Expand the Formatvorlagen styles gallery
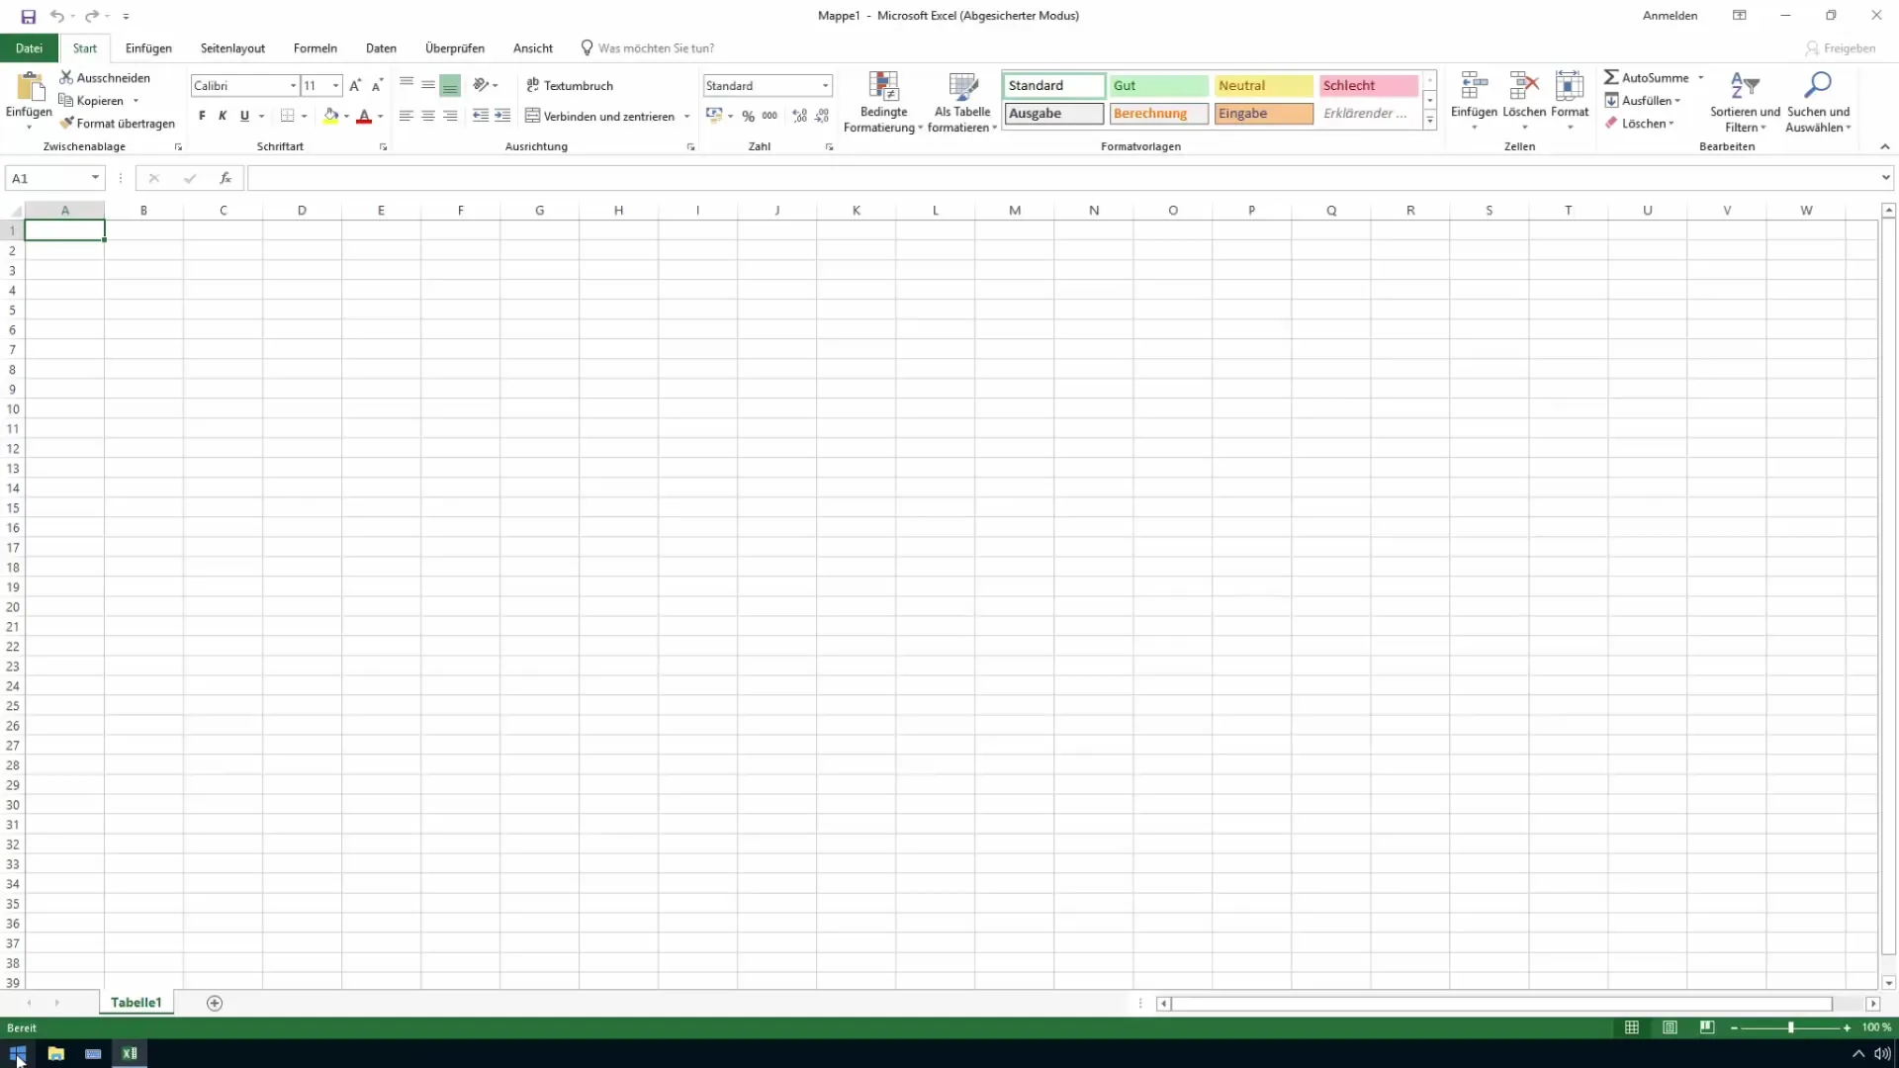The height and width of the screenshot is (1068, 1899). pyautogui.click(x=1430, y=121)
